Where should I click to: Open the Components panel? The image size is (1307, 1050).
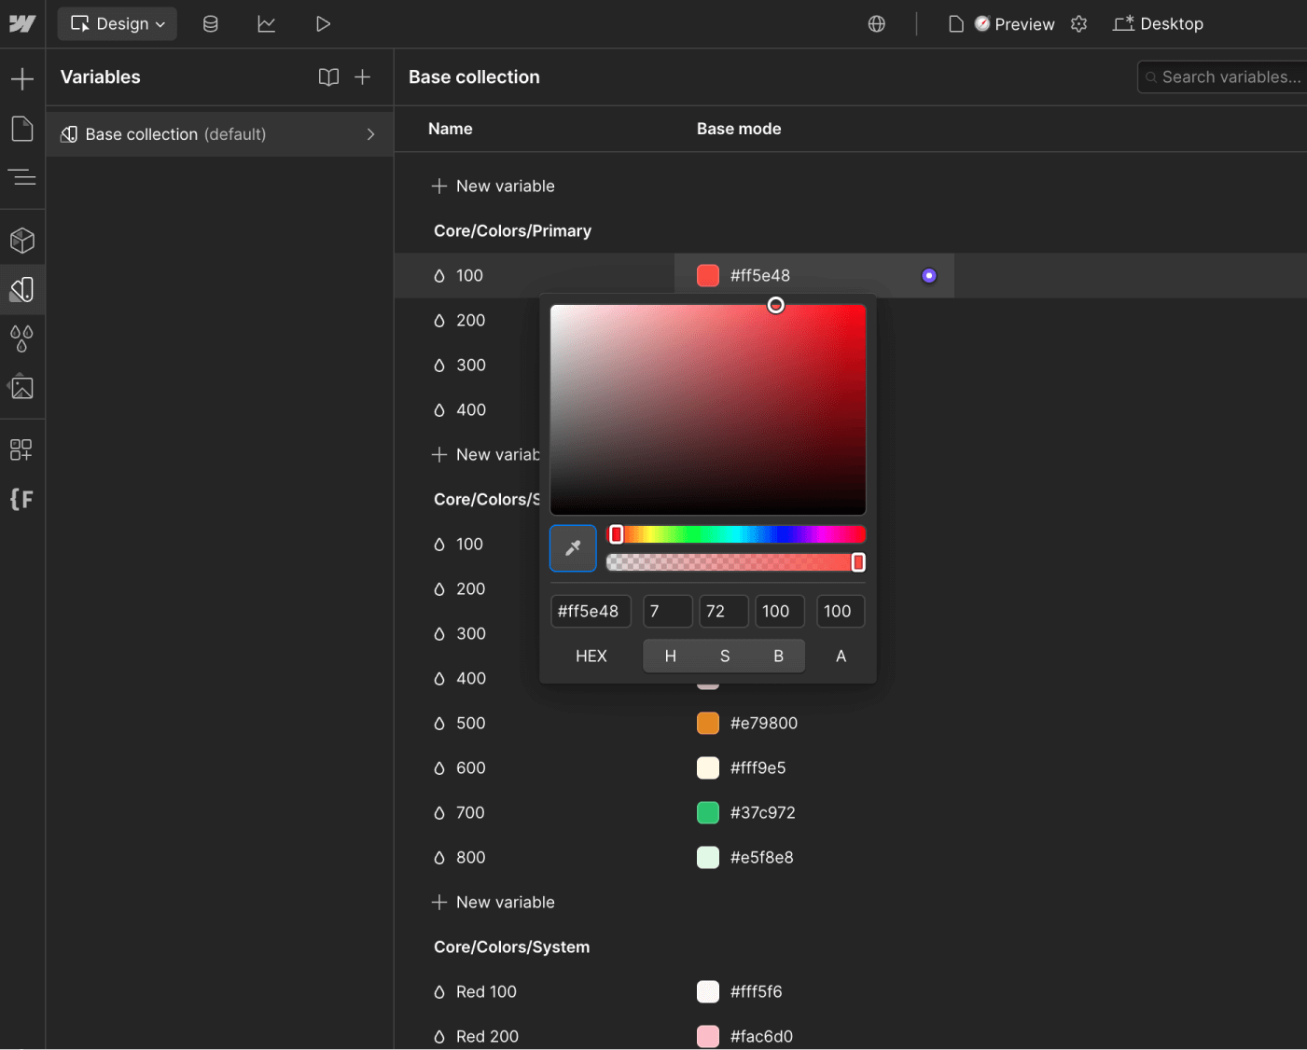(x=22, y=240)
